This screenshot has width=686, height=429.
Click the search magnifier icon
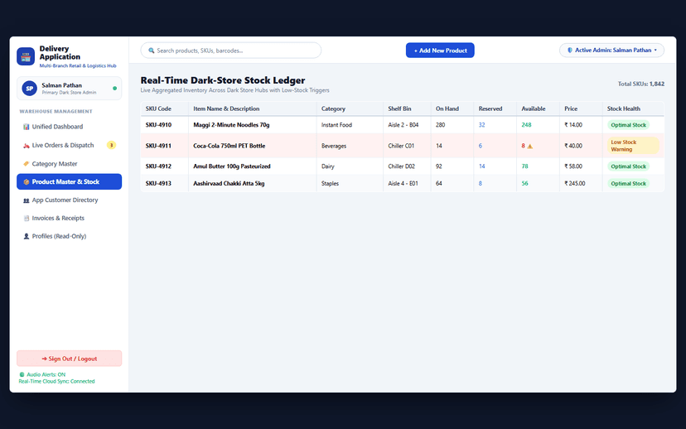(x=152, y=51)
